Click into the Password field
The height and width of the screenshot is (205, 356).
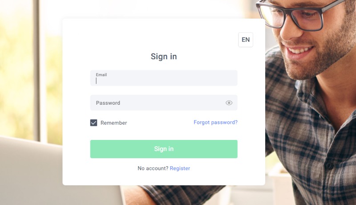[x=164, y=103]
